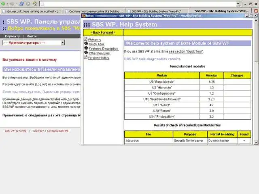
Task: Click the 'Found standard modules' heading
Action: [x=187, y=66]
